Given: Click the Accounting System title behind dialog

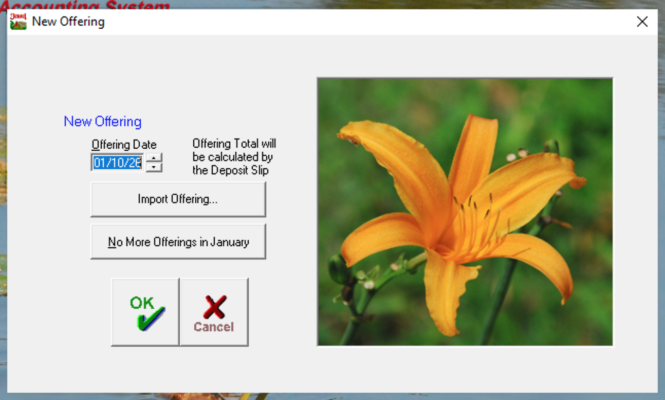Looking at the screenshot, I should 87,5.
